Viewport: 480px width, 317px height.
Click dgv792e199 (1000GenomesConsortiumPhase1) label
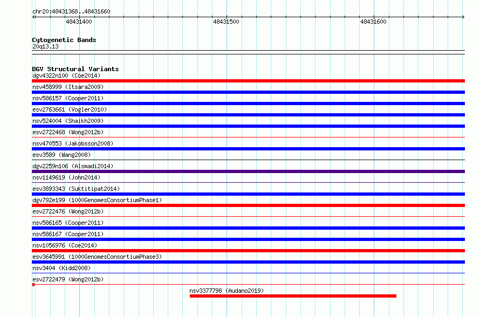click(x=97, y=200)
